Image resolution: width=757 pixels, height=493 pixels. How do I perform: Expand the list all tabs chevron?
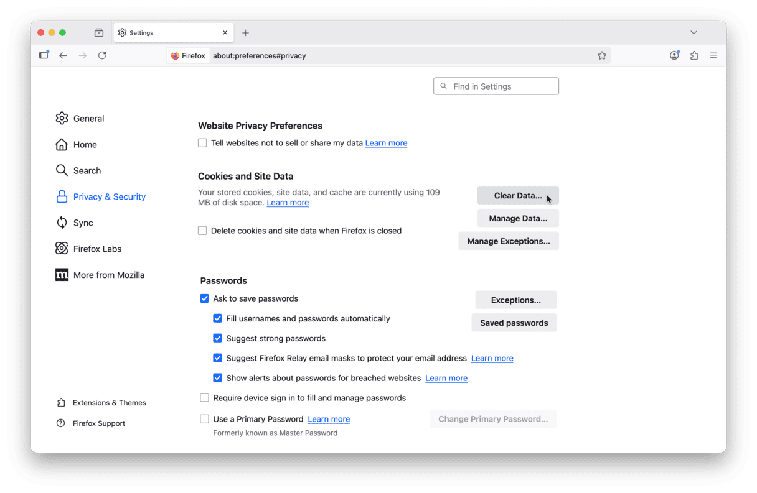tap(694, 32)
